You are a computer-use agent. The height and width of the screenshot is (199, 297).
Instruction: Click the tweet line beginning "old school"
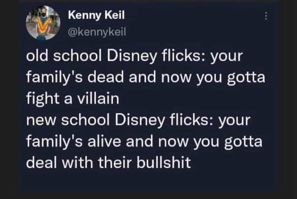tap(135, 57)
